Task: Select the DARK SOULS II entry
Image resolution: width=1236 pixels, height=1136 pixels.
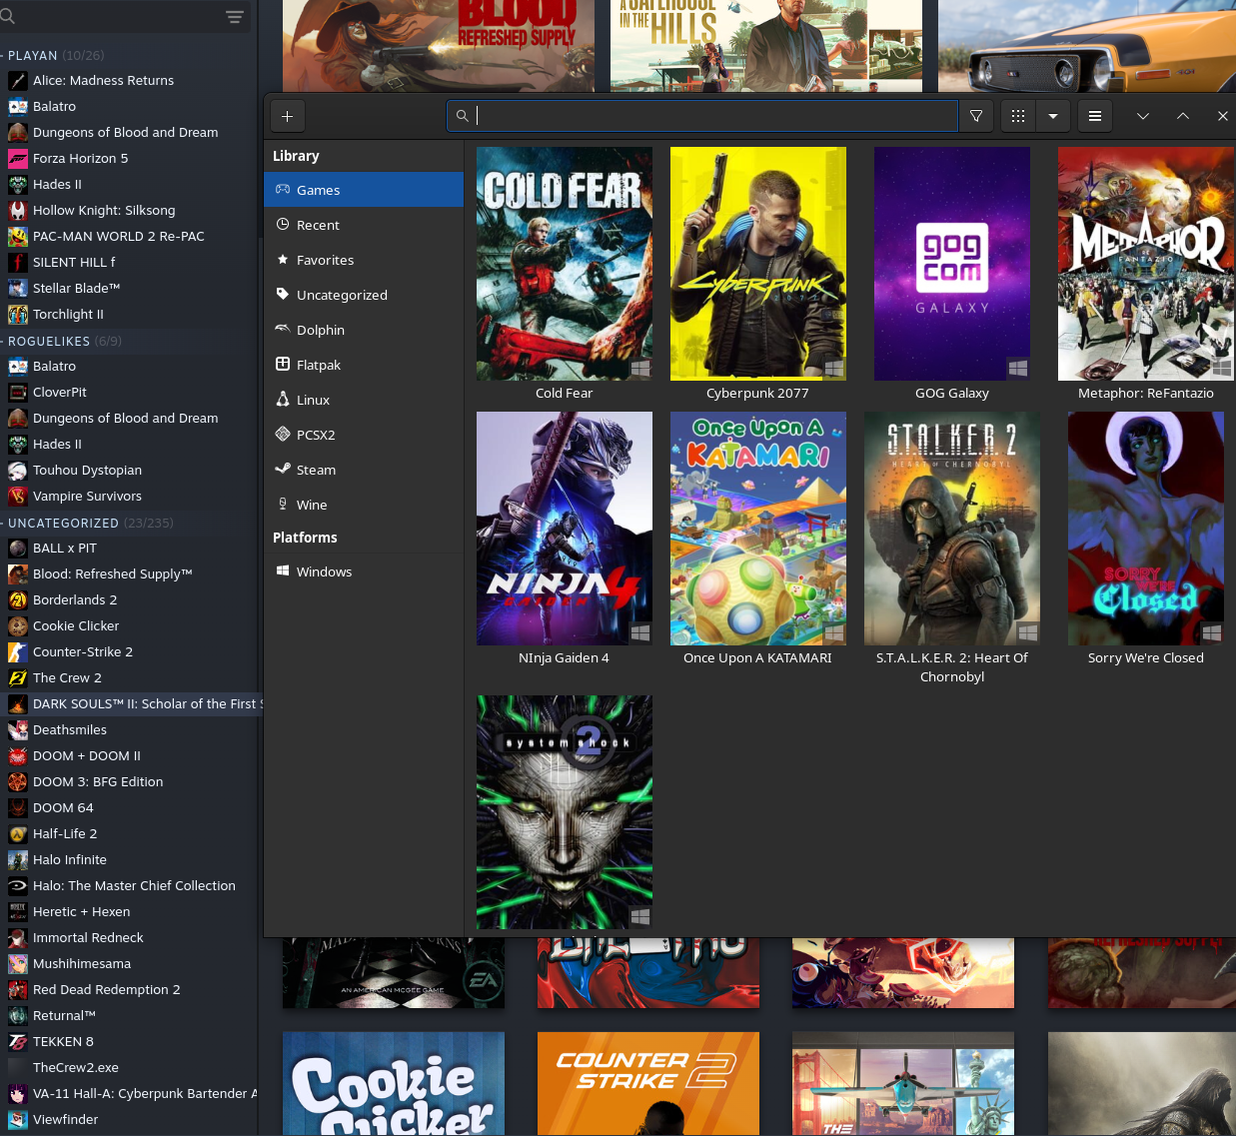Action: pos(130,703)
